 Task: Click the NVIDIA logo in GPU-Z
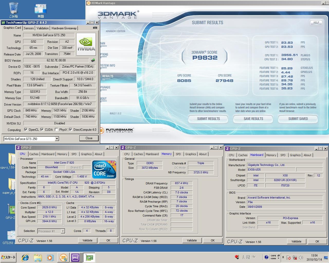point(86,44)
